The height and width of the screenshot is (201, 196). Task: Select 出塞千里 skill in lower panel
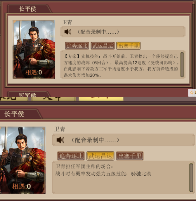click(130, 156)
